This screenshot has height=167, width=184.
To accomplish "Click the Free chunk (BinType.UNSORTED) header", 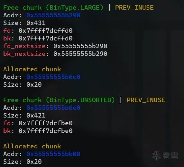I will tap(59, 100).
